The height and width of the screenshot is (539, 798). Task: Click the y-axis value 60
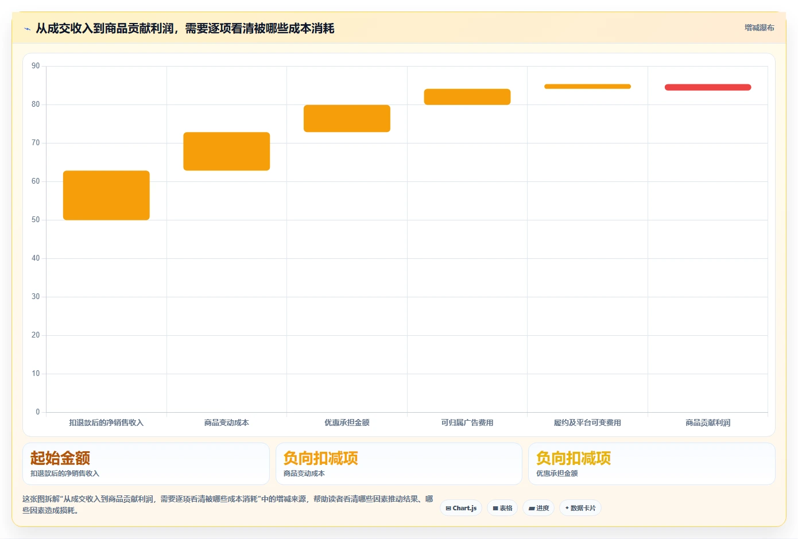[x=36, y=181]
